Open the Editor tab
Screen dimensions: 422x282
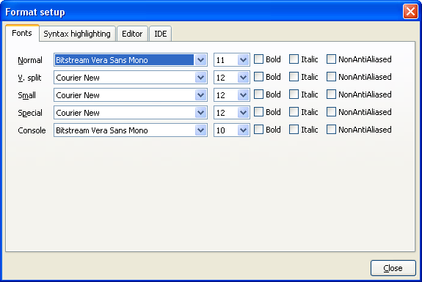(x=132, y=34)
